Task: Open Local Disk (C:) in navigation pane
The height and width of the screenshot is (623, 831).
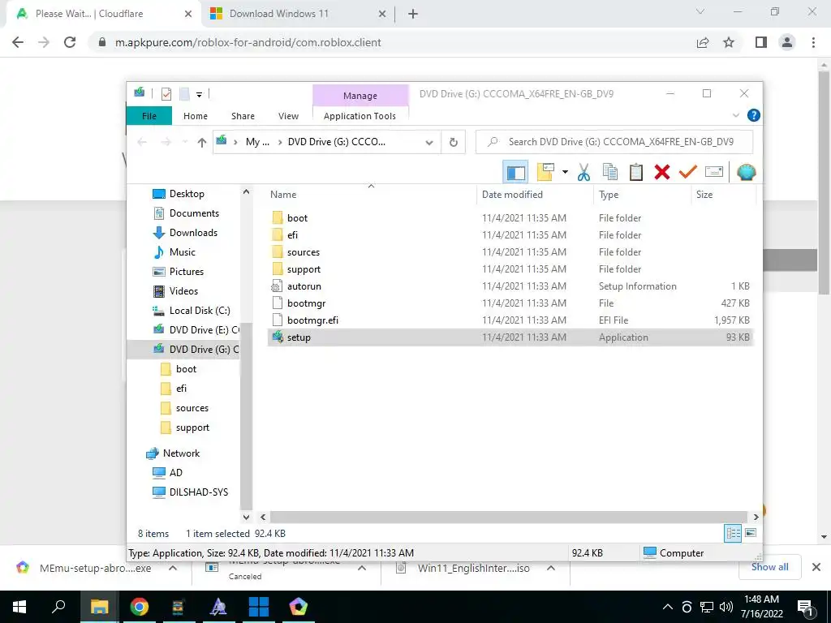Action: [x=200, y=311]
